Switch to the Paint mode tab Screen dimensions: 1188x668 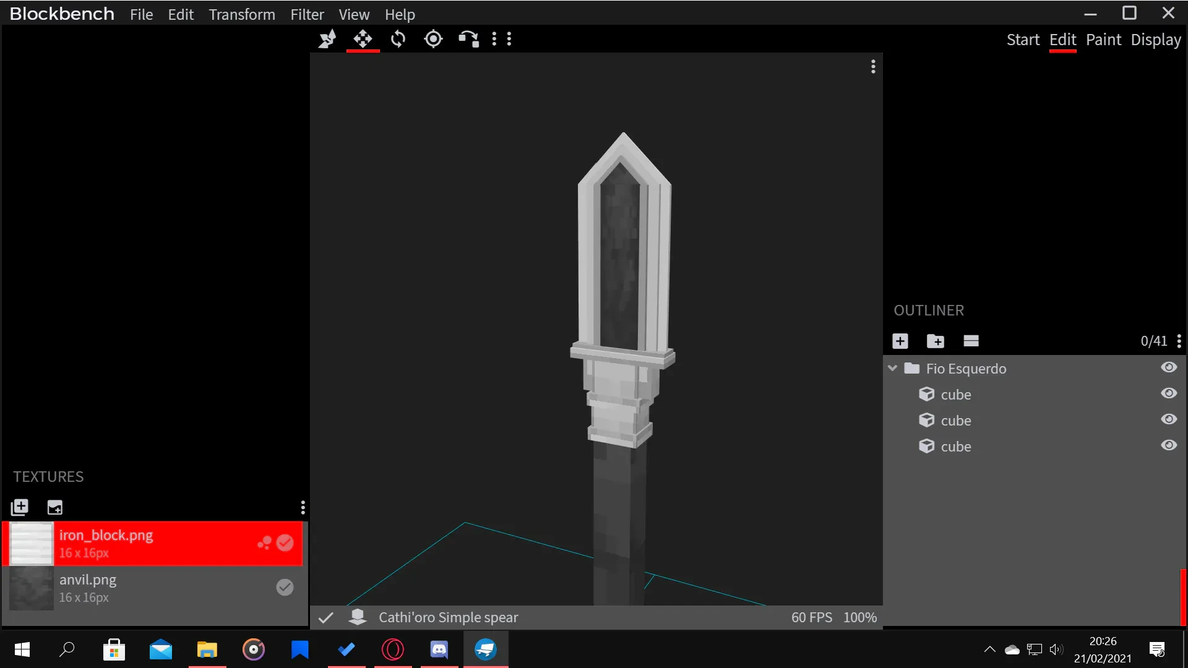coord(1103,40)
